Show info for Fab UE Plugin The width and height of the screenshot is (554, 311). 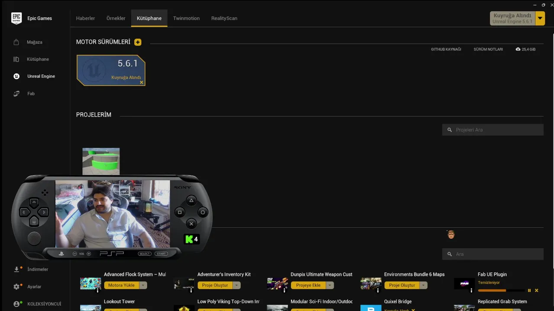pos(472,291)
